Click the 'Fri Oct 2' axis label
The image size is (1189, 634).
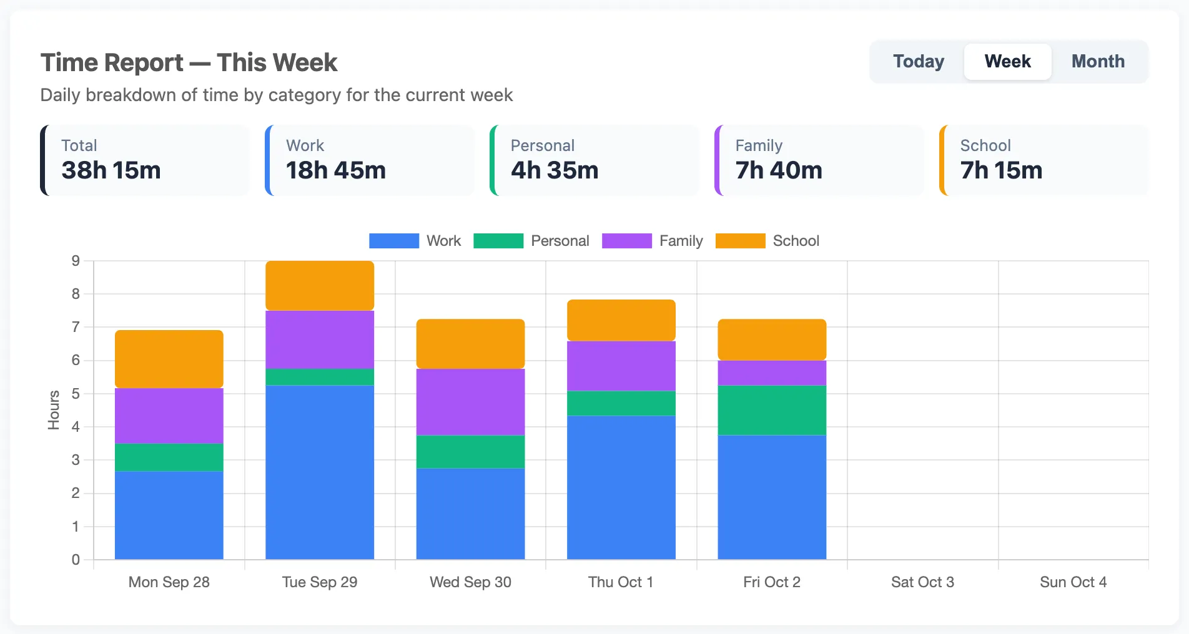click(x=772, y=582)
